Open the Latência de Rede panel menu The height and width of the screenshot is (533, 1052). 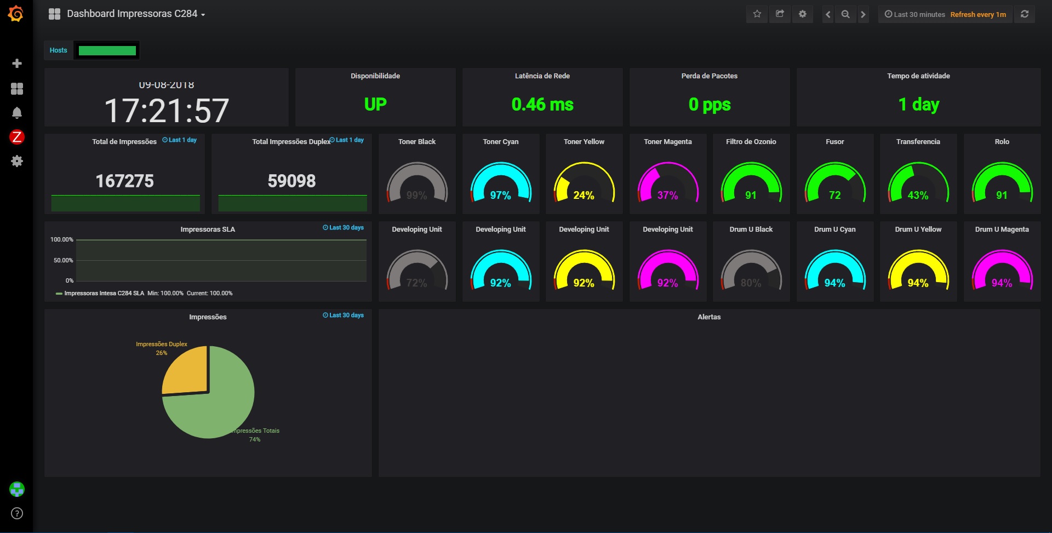(x=542, y=76)
